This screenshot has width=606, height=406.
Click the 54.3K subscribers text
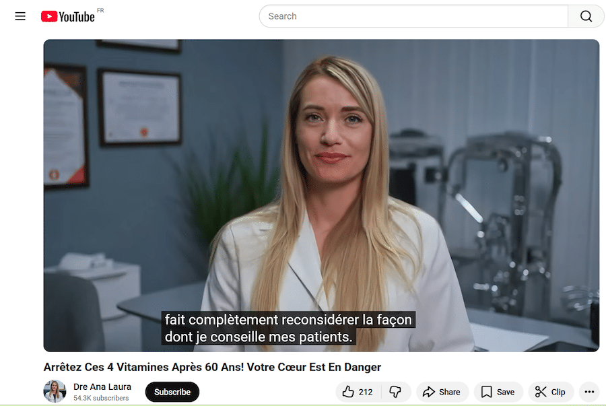(x=101, y=399)
